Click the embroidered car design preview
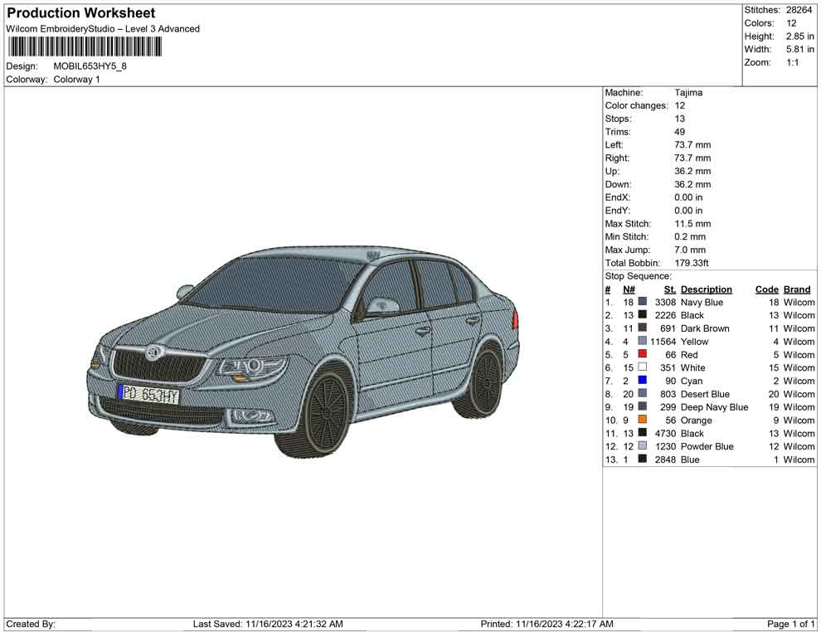 pyautogui.click(x=304, y=352)
